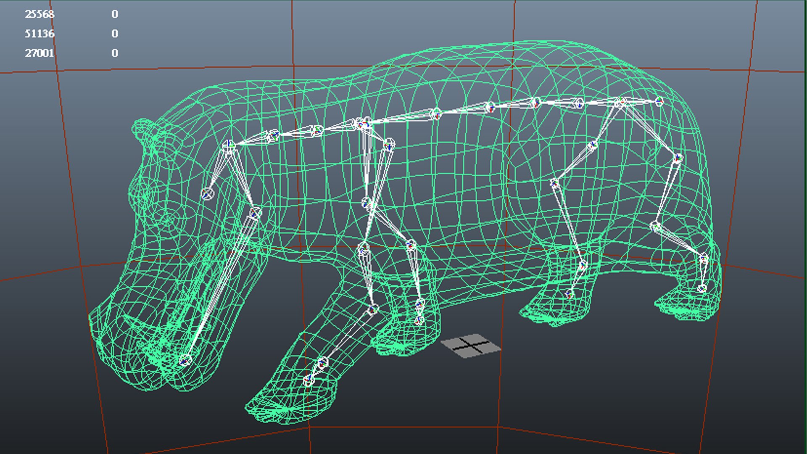This screenshot has width=807, height=454.
Task: Select the origin cross marker on the grid
Action: tap(471, 346)
